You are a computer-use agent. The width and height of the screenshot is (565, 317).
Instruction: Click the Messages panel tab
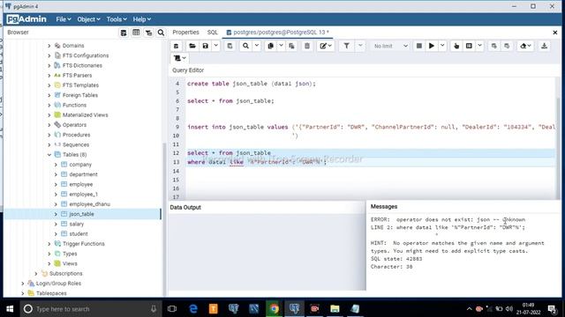[x=384, y=207]
